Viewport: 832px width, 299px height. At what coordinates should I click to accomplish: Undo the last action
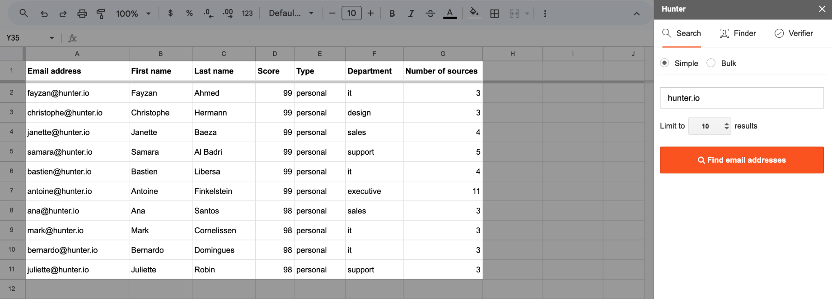(x=44, y=14)
